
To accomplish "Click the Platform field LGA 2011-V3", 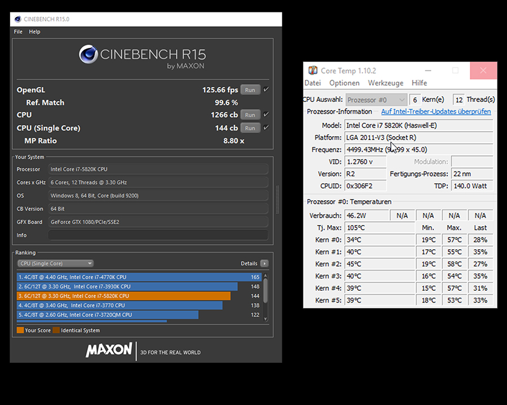I will 419,138.
